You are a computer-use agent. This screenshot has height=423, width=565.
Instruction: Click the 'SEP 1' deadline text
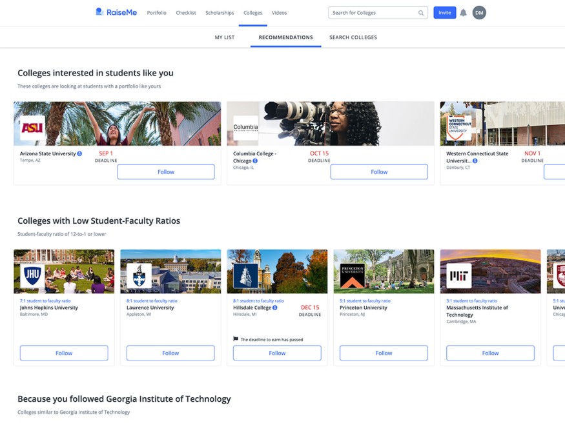tap(106, 153)
